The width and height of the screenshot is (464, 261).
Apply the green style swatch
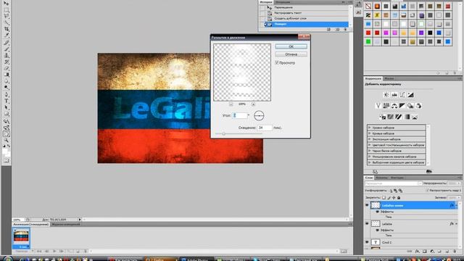coord(368,42)
